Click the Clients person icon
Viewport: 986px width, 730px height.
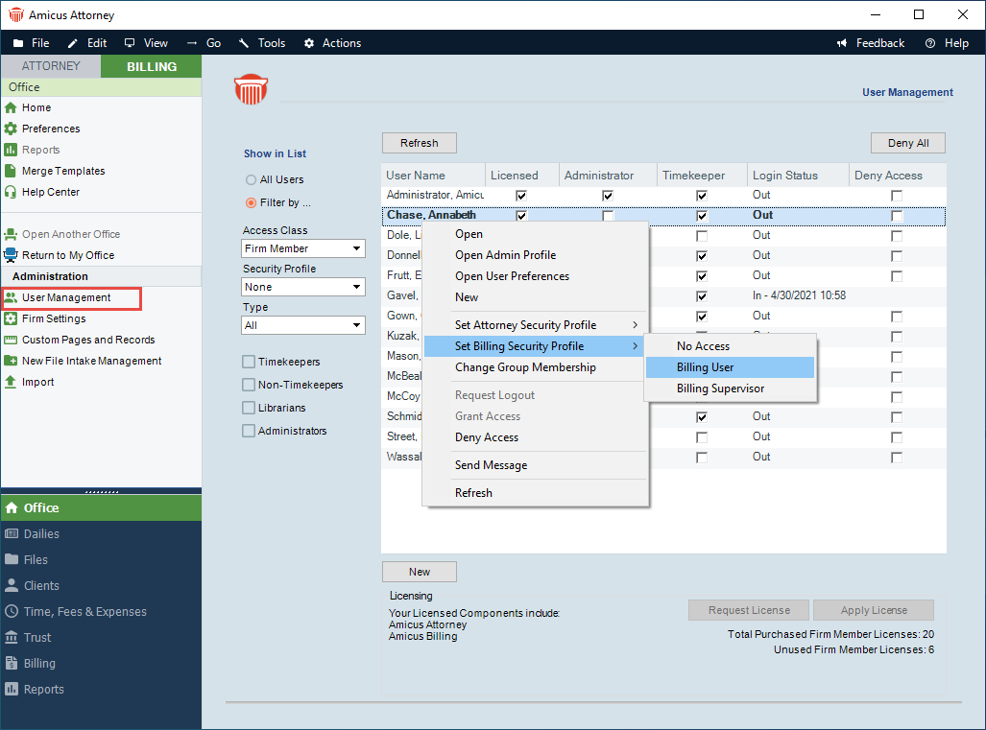[x=12, y=585]
